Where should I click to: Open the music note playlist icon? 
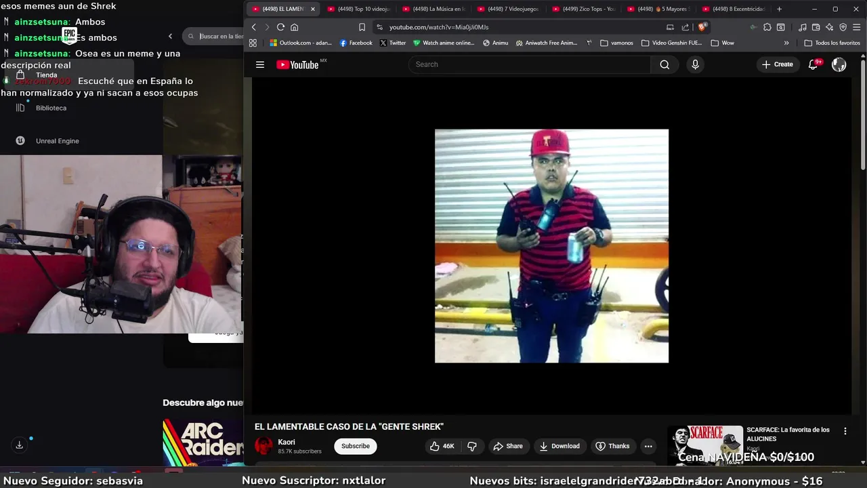pos(803,27)
